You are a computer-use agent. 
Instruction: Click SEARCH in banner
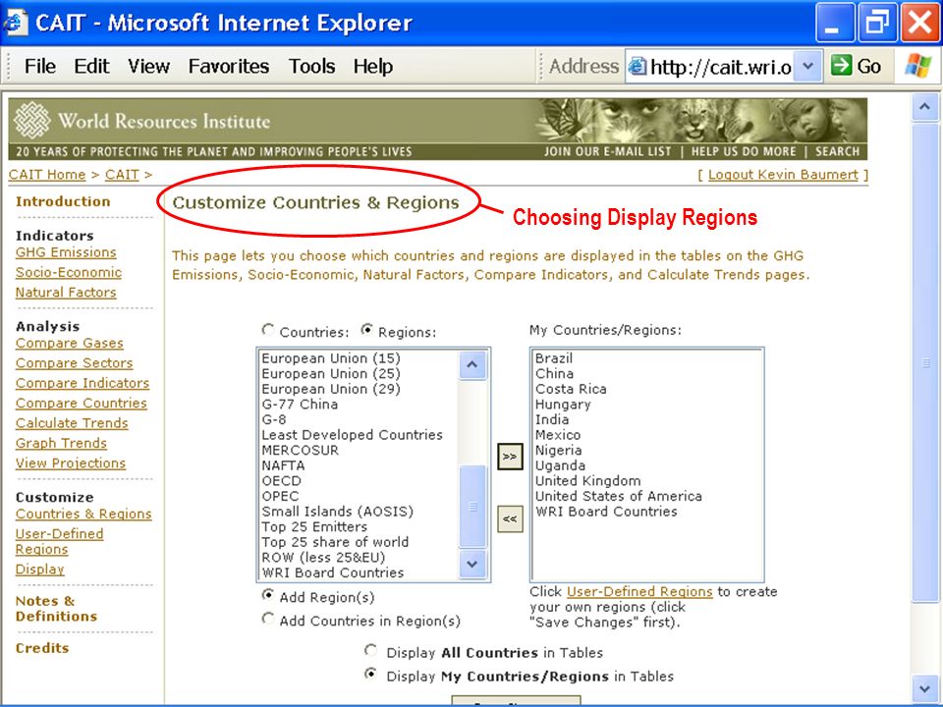tap(837, 151)
